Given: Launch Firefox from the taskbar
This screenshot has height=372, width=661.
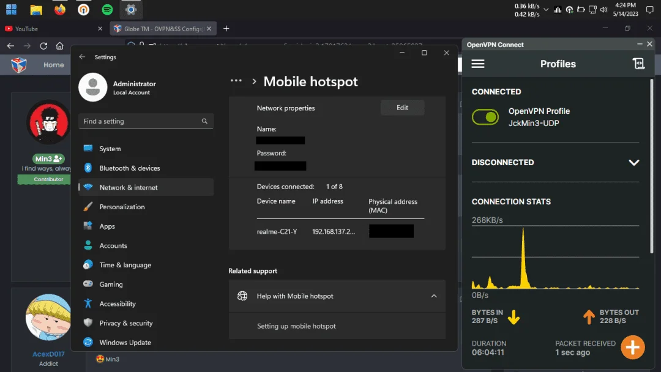Looking at the screenshot, I should (60, 9).
